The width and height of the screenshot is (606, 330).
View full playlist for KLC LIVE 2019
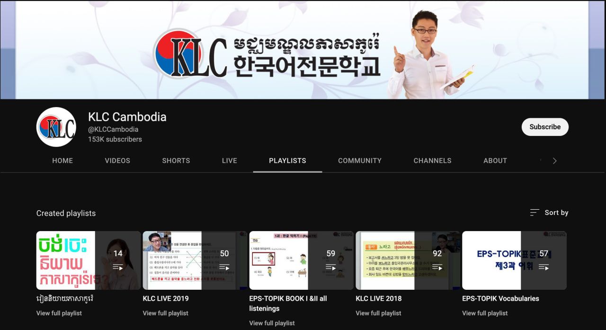[x=166, y=313]
